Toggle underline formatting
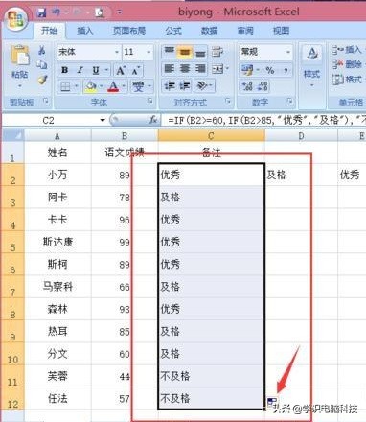The width and height of the screenshot is (366, 422). tap(96, 70)
